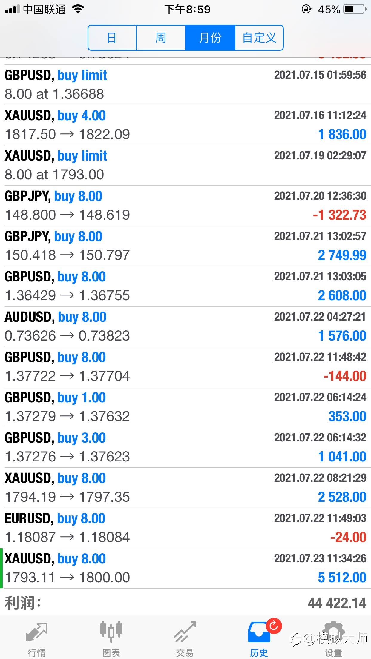371x659 pixels.
Task: Tap the Wi-Fi icon in status bar
Action: 78,9
